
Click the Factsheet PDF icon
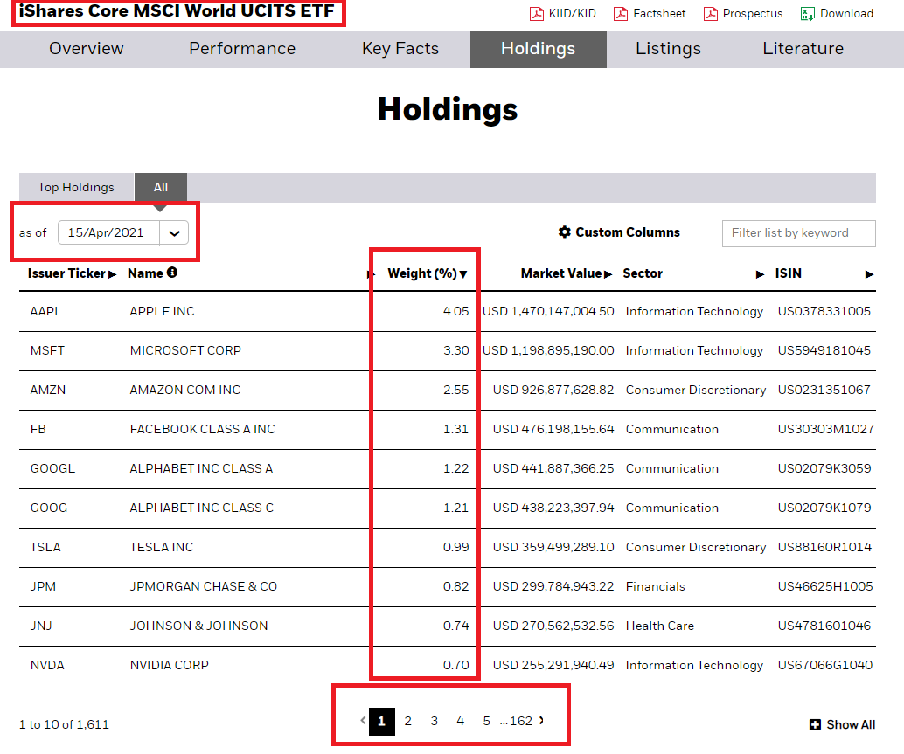point(621,14)
